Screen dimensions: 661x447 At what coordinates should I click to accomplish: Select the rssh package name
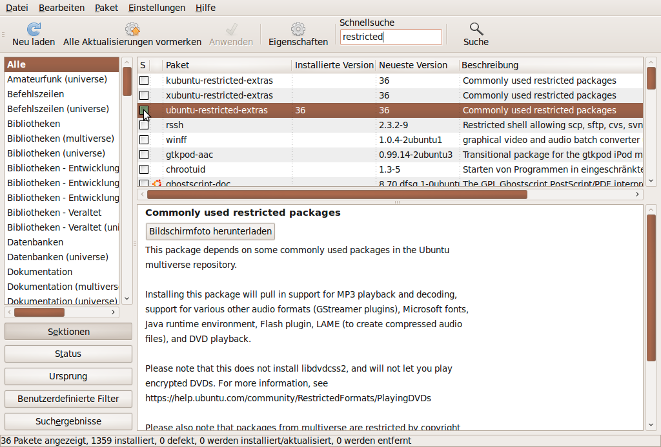[174, 125]
